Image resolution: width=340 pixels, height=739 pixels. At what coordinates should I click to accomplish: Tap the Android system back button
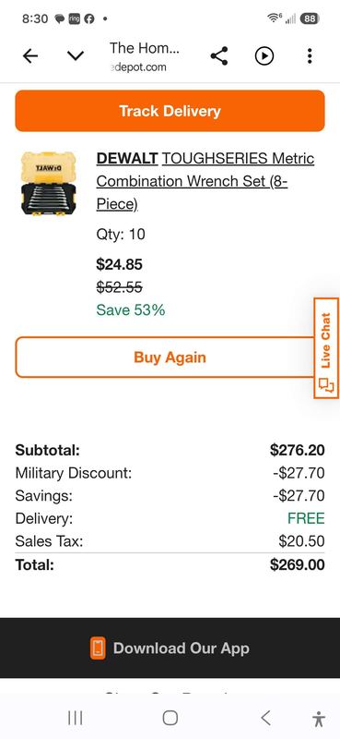coord(265,718)
